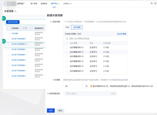Click the 共享预算名称 input field
Viewport: 157px width, 115px height.
(91, 94)
